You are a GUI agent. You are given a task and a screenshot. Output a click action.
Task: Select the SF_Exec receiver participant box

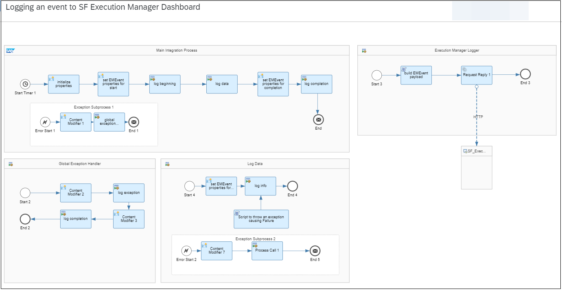click(x=476, y=167)
